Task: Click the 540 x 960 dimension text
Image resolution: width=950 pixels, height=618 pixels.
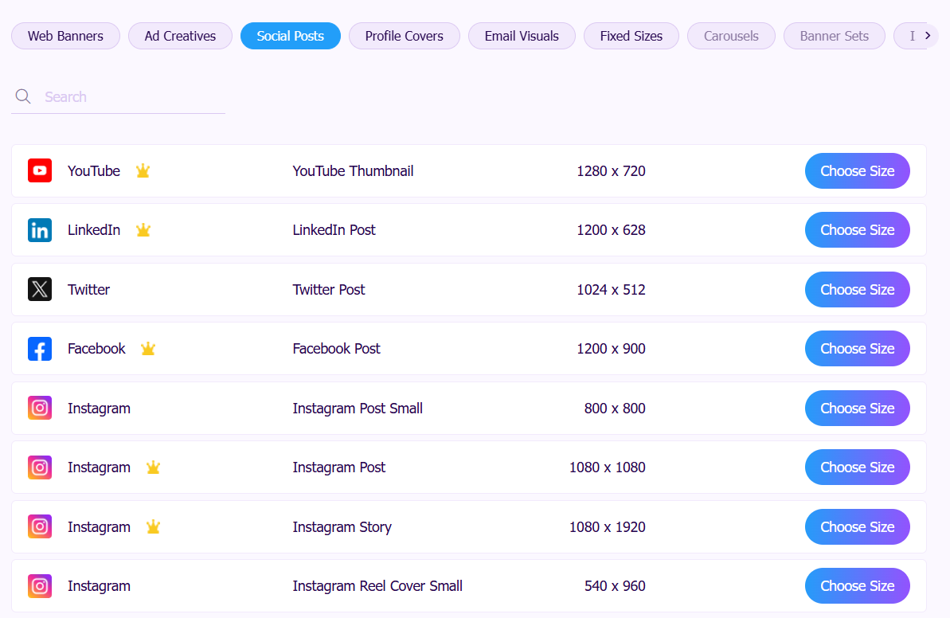Action: point(615,586)
